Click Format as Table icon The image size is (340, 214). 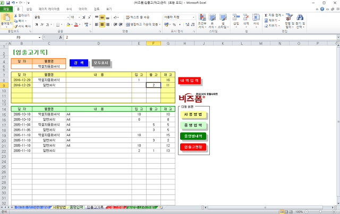click(x=212, y=17)
